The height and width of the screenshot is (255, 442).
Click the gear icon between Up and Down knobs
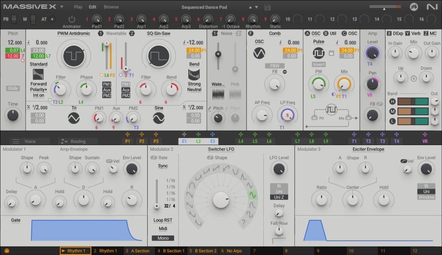click(414, 79)
